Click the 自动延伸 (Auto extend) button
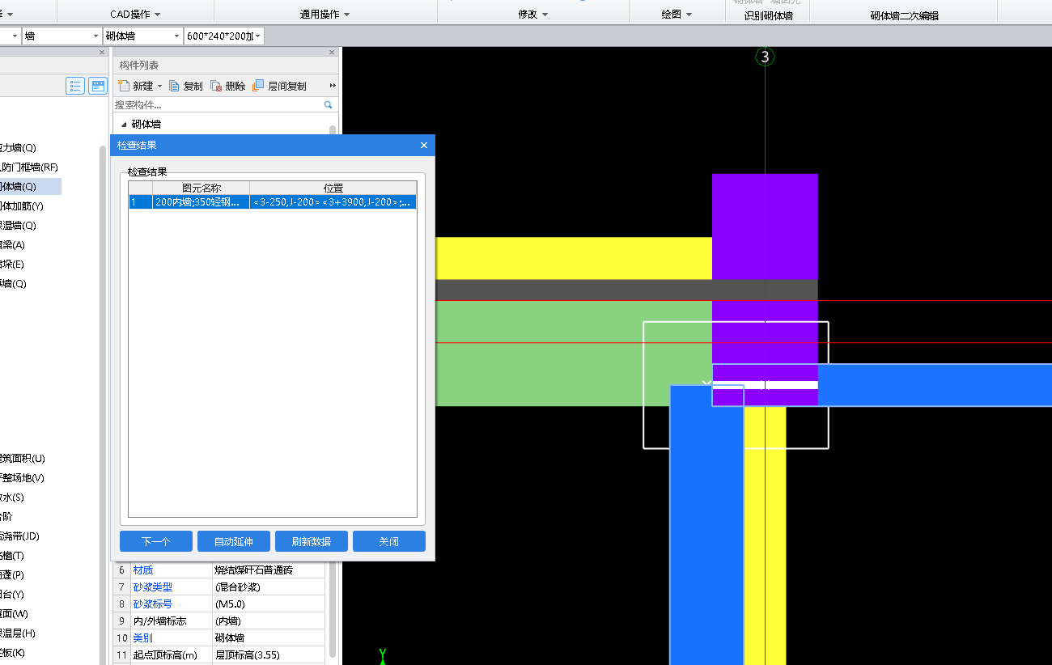Screen dimensions: 1052x665 [234, 541]
